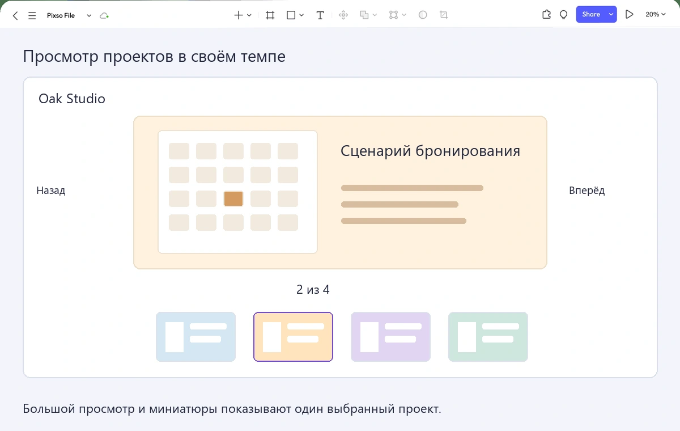Select the Text tool

[320, 15]
